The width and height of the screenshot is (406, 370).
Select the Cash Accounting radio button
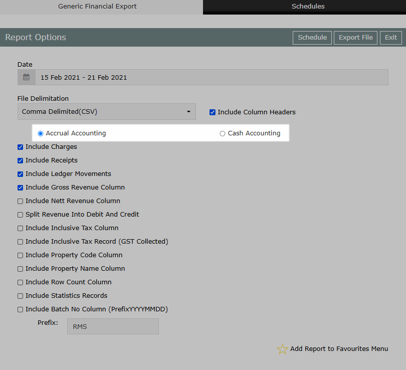(x=222, y=133)
